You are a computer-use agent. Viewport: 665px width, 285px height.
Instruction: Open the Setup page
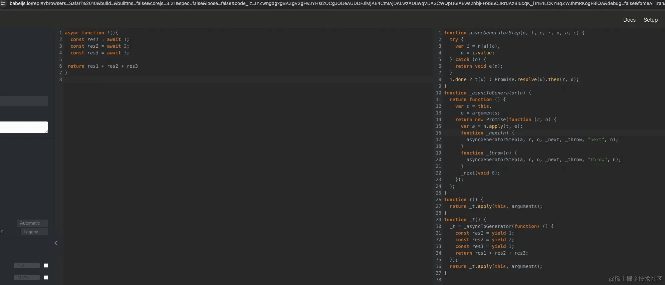click(651, 20)
